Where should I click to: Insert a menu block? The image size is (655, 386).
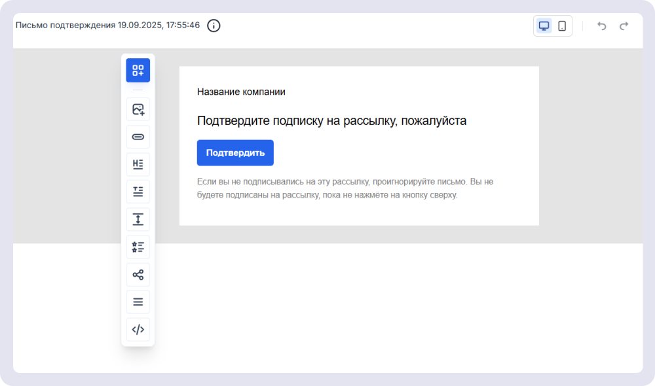[138, 302]
